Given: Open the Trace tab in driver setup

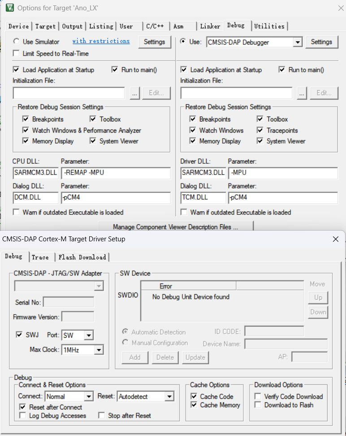Looking at the screenshot, I should (40, 257).
